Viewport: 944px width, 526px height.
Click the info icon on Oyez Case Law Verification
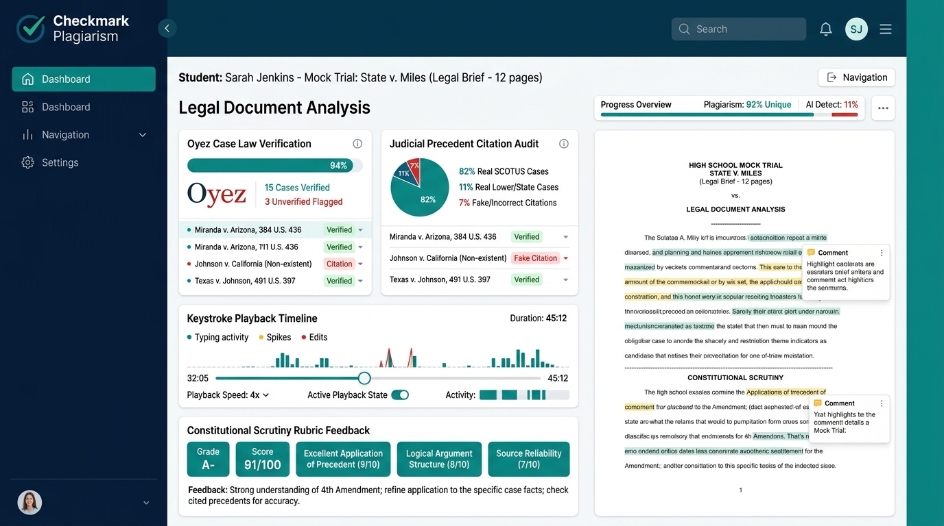(357, 144)
